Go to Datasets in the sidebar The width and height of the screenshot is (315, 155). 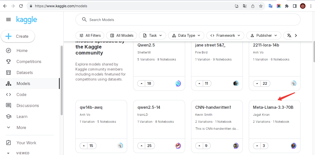click(x=30, y=72)
